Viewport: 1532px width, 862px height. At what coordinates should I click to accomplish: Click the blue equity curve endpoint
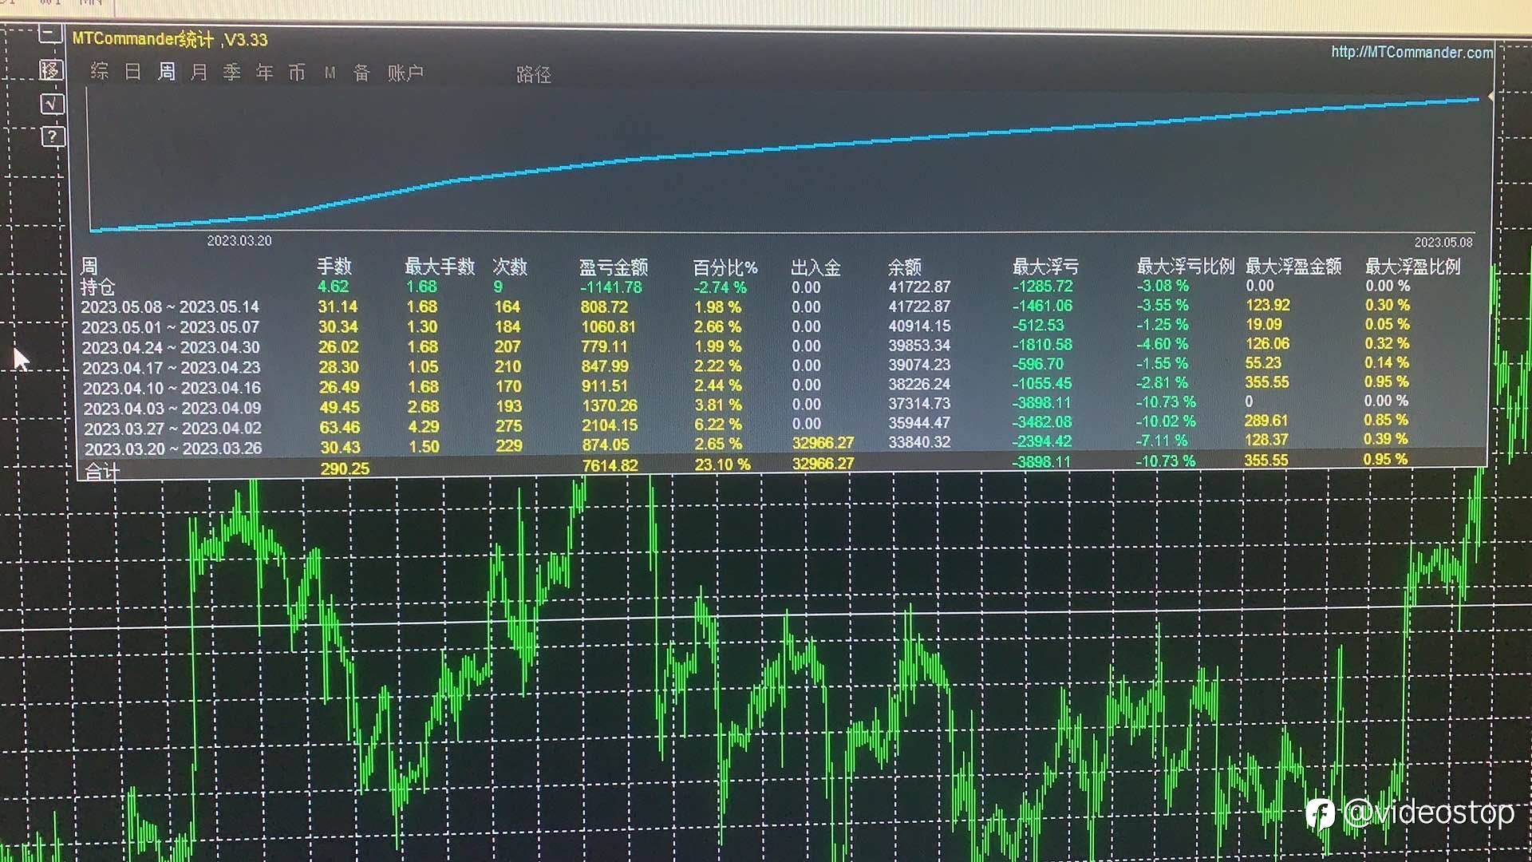1477,99
